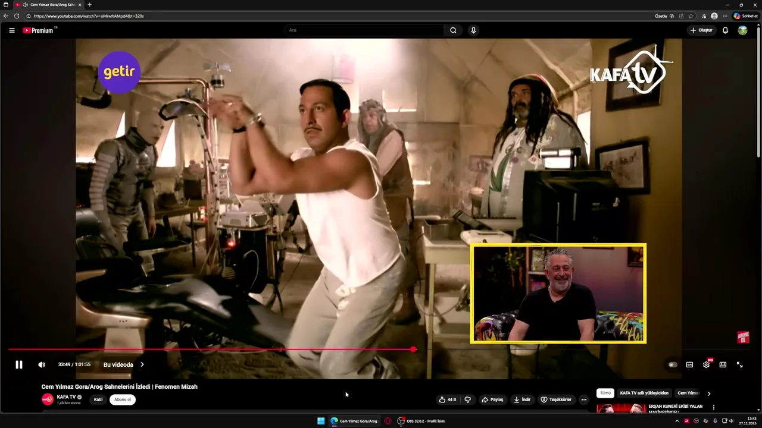Image resolution: width=762 pixels, height=428 pixels.
Task: Open the YouTube account avatar menu
Action: coord(742,30)
